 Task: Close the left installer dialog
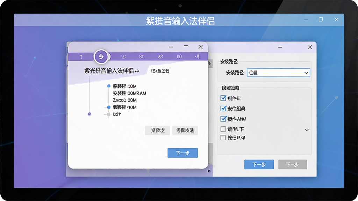tap(200, 47)
